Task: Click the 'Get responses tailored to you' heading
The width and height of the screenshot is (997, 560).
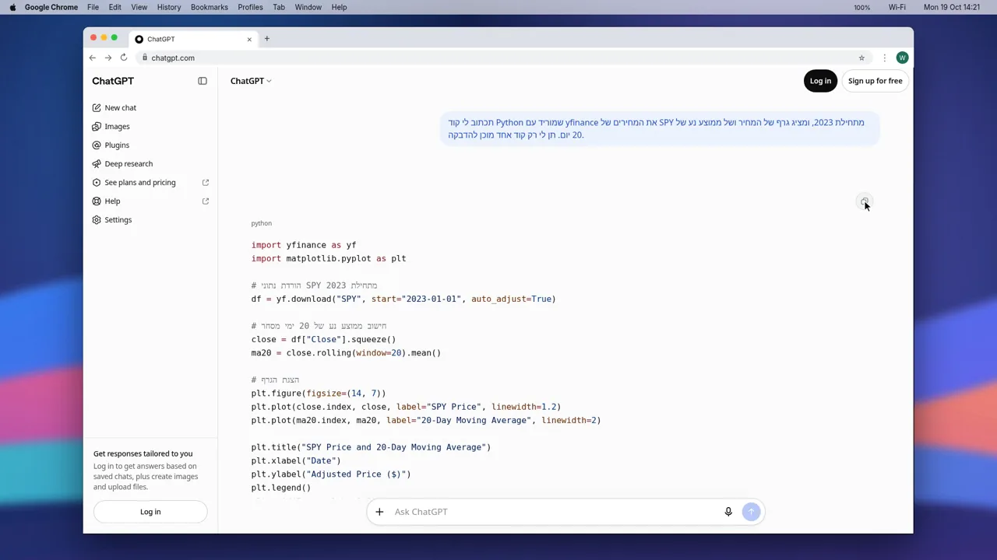Action: (x=143, y=453)
